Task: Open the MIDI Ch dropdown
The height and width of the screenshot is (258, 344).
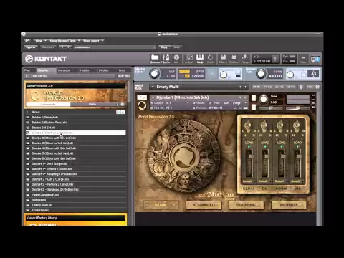Action: [x=170, y=108]
